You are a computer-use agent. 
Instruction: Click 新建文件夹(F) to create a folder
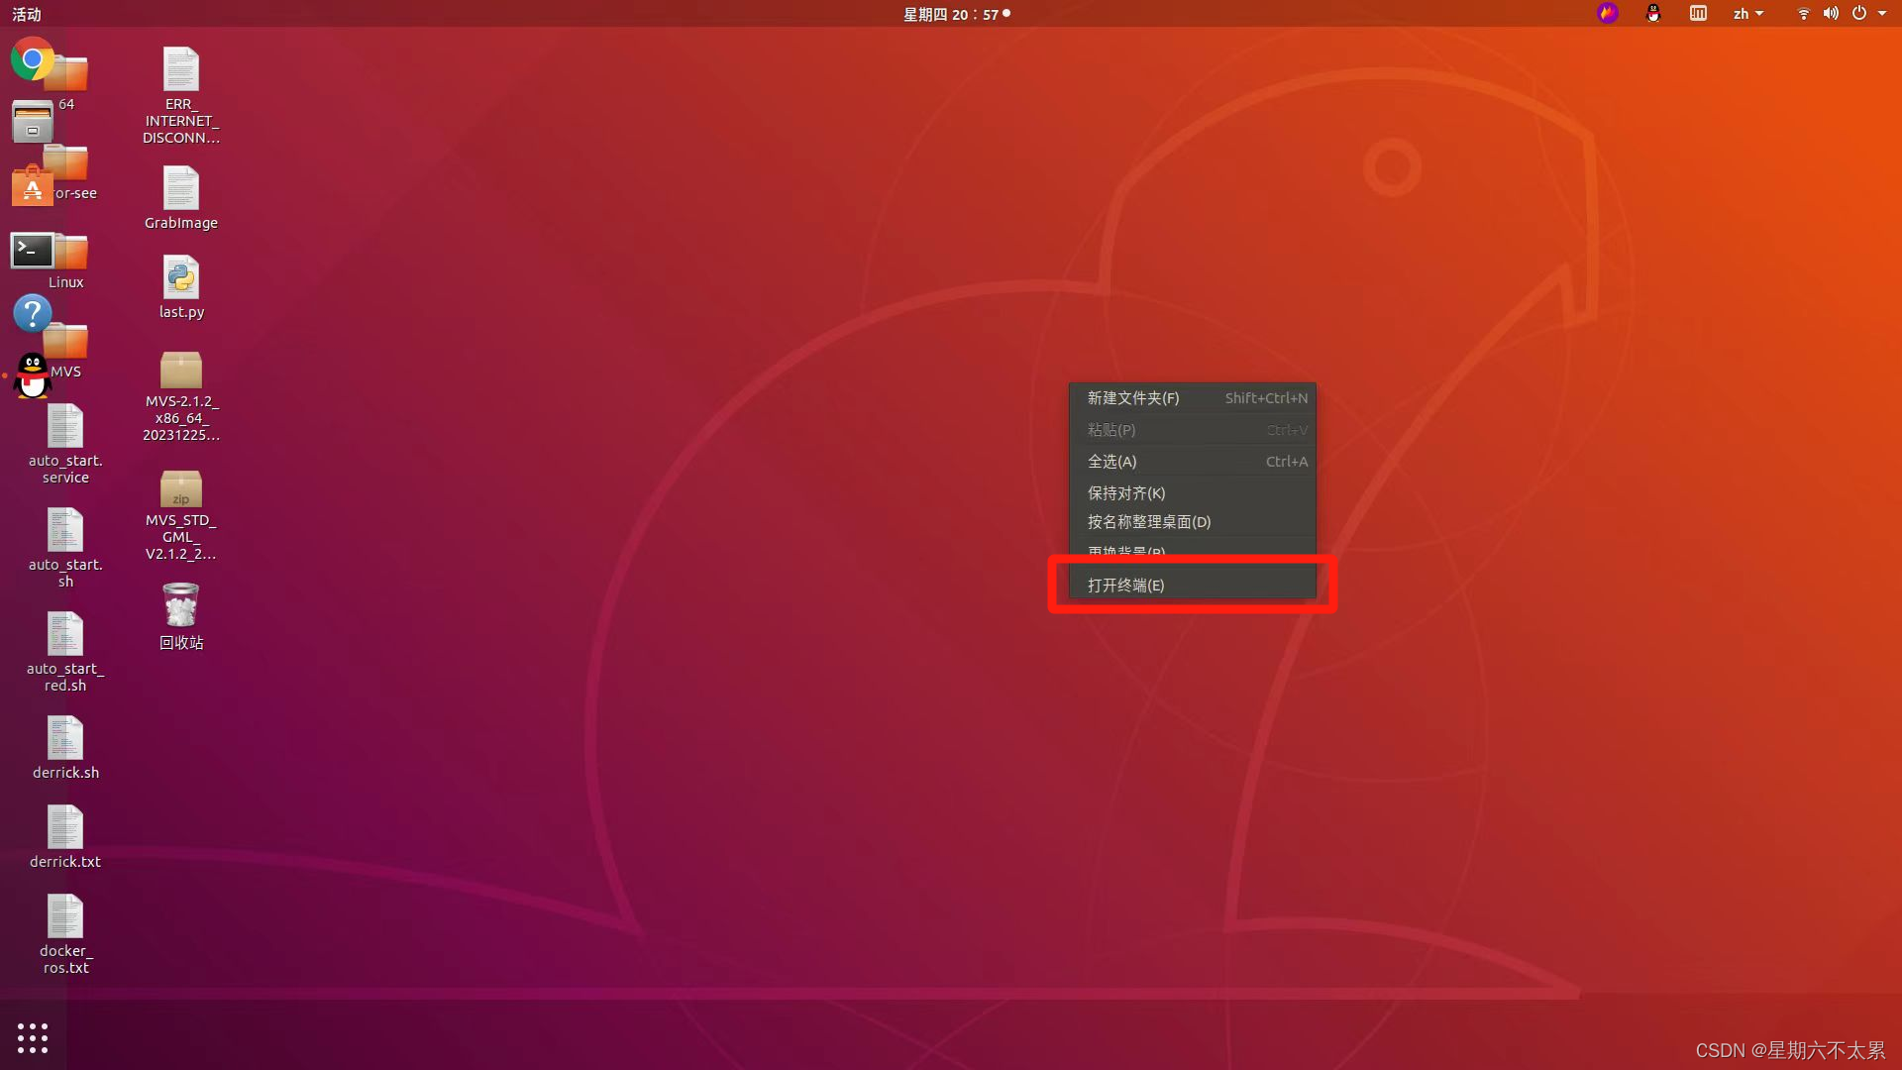point(1131,397)
